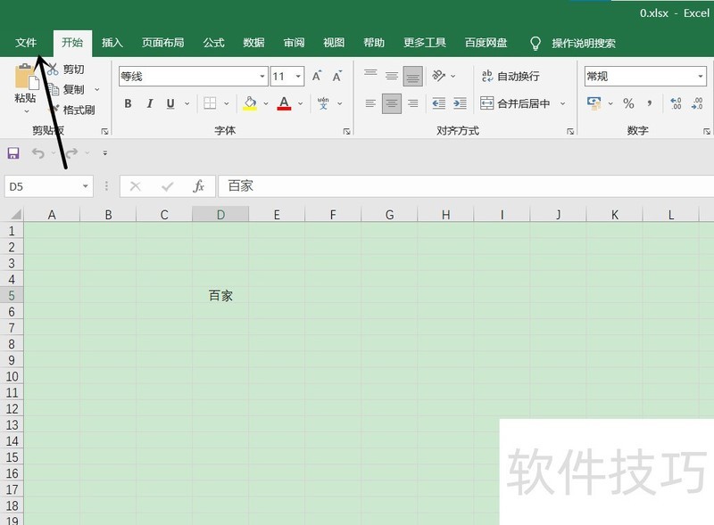The image size is (714, 525).
Task: Click the Cut (剪切) icon
Action: tap(52, 69)
